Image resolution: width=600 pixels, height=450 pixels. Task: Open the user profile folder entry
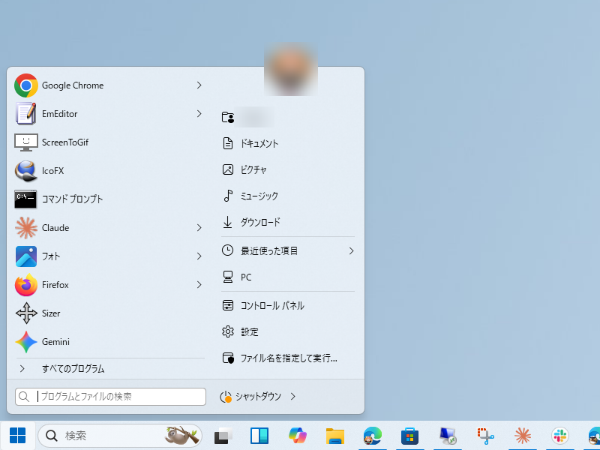click(288, 117)
